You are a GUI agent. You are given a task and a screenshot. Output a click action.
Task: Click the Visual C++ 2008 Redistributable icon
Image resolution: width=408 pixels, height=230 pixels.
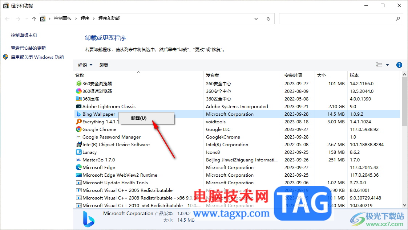78,198
